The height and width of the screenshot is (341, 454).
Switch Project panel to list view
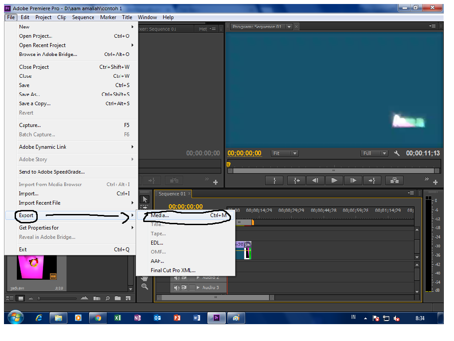[x=10, y=298]
